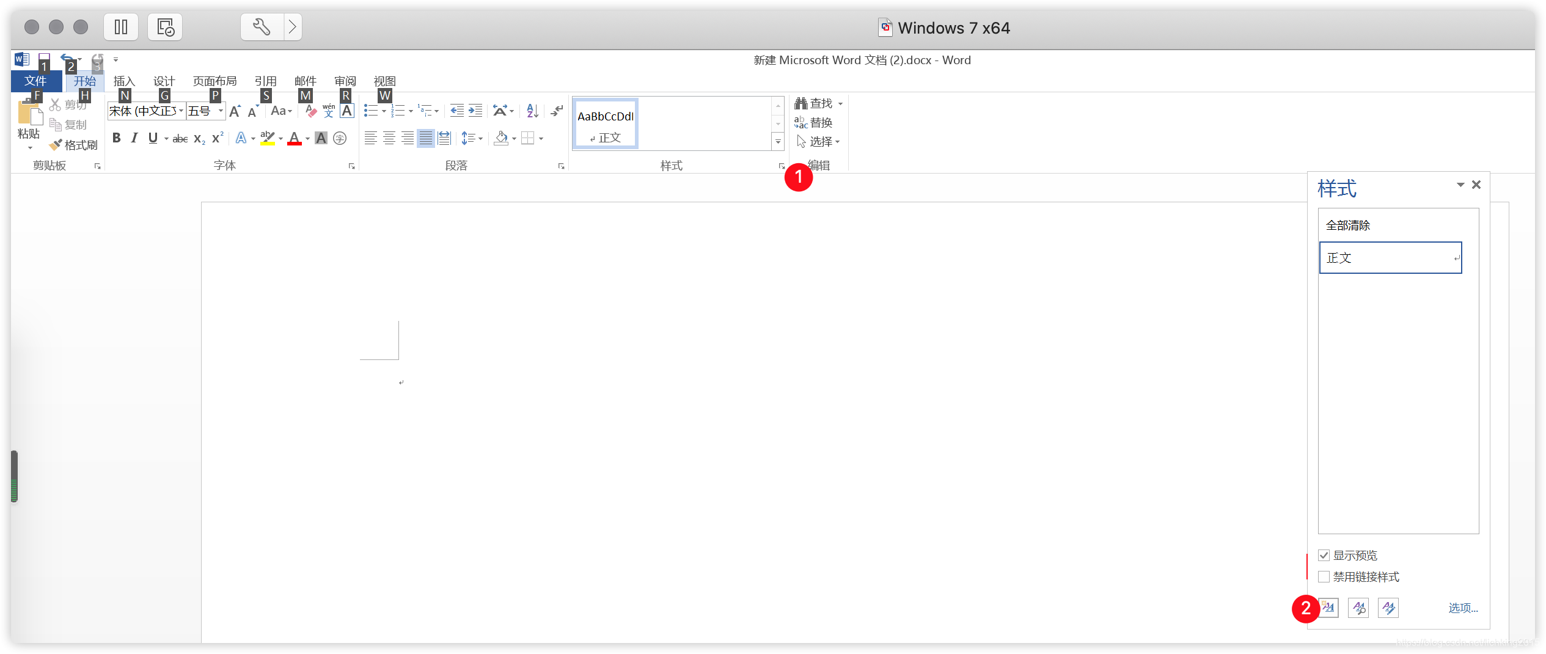Apply paragraph shading fill

coord(502,138)
